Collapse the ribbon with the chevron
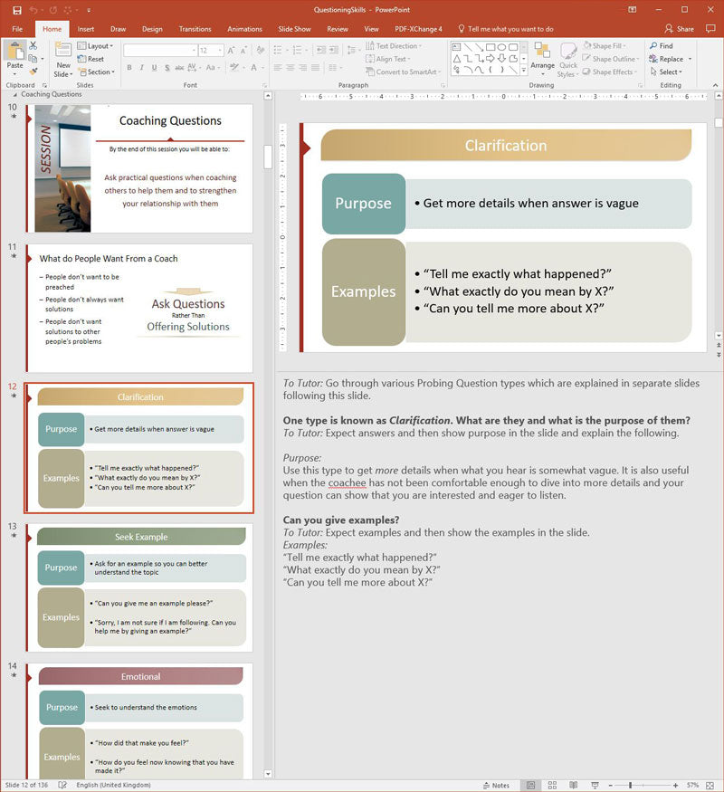Image resolution: width=724 pixels, height=792 pixels. 716,85
